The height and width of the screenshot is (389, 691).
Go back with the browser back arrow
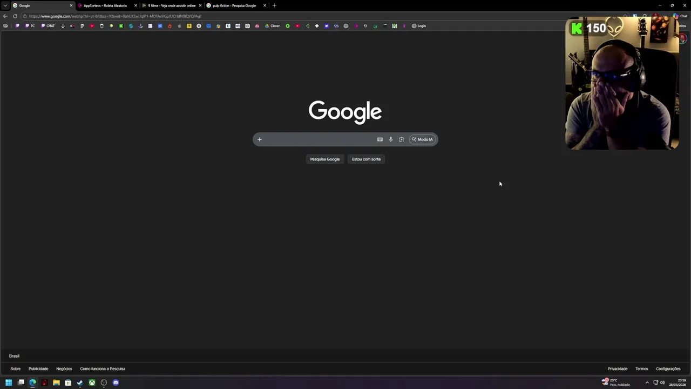pos(5,16)
